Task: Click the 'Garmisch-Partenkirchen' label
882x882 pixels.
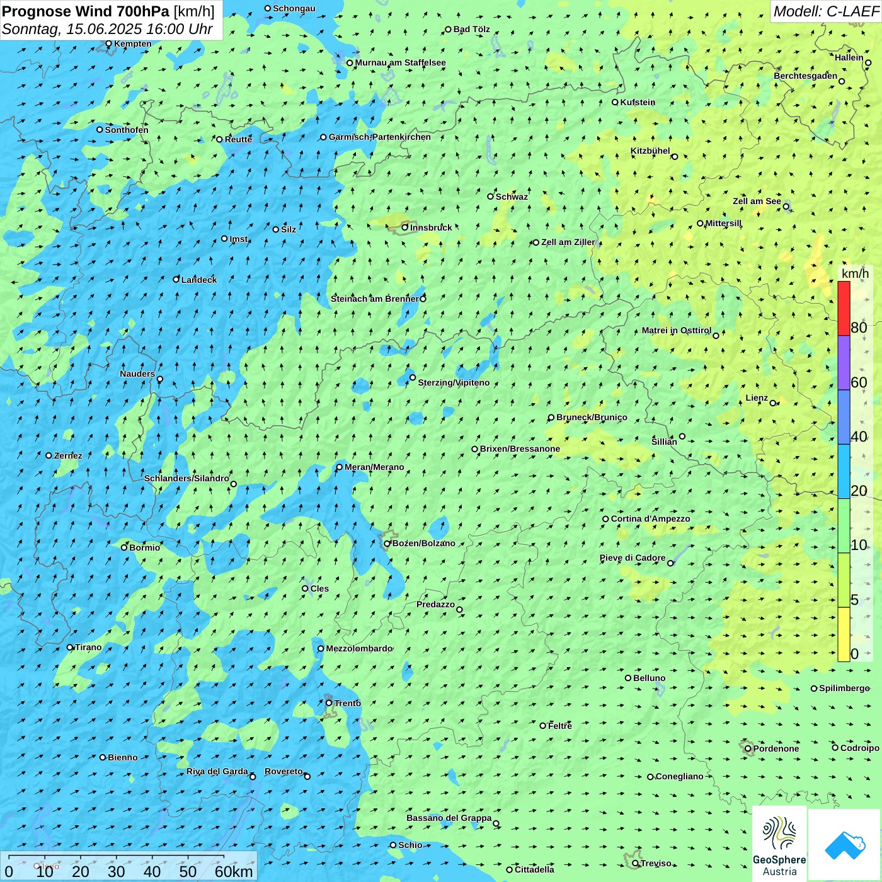Action: (380, 137)
